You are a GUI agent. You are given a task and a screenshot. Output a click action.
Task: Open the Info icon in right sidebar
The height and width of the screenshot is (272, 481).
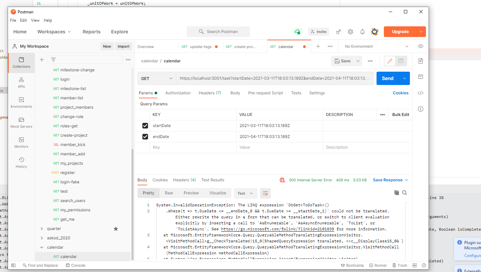(421, 109)
